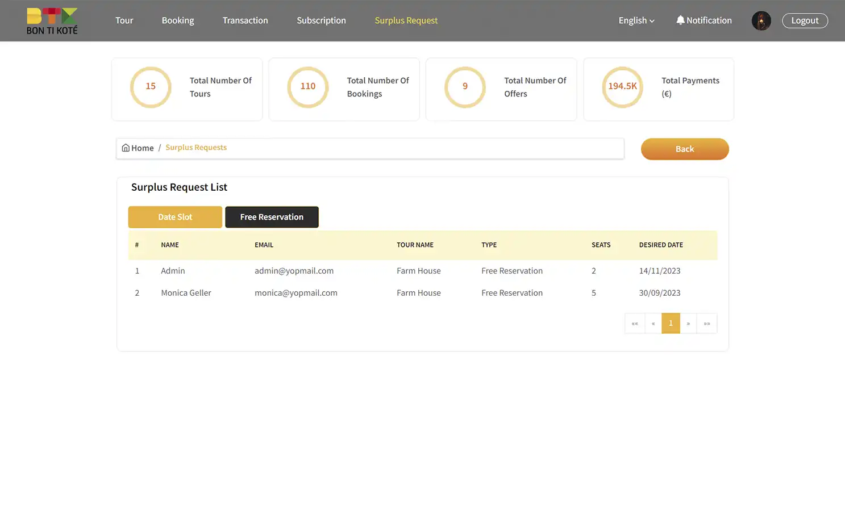Click the Total Payments circle

tap(622, 87)
